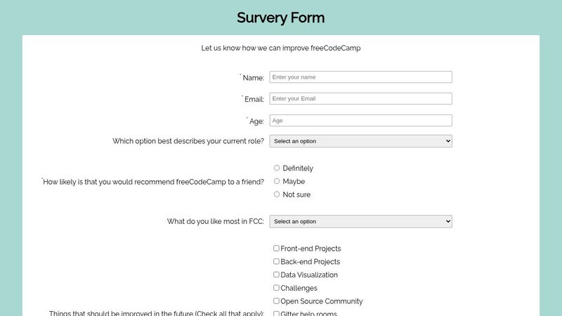The height and width of the screenshot is (316, 562).
Task: Open the 'like most in FCC' dropdown
Action: (360, 221)
